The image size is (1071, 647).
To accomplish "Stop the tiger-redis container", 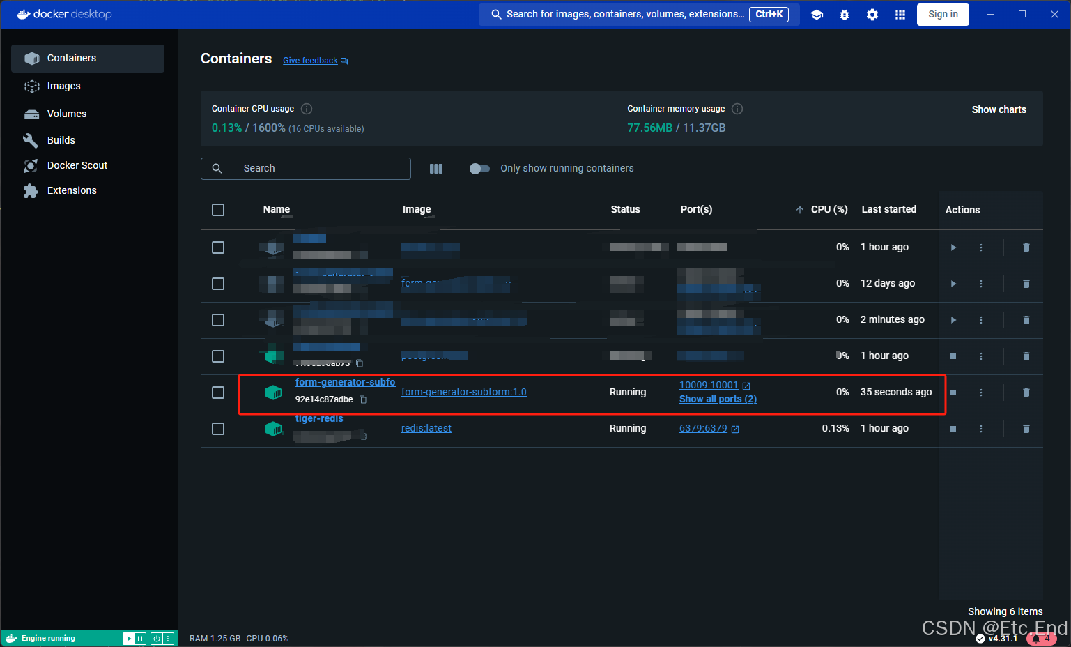I will click(x=953, y=429).
